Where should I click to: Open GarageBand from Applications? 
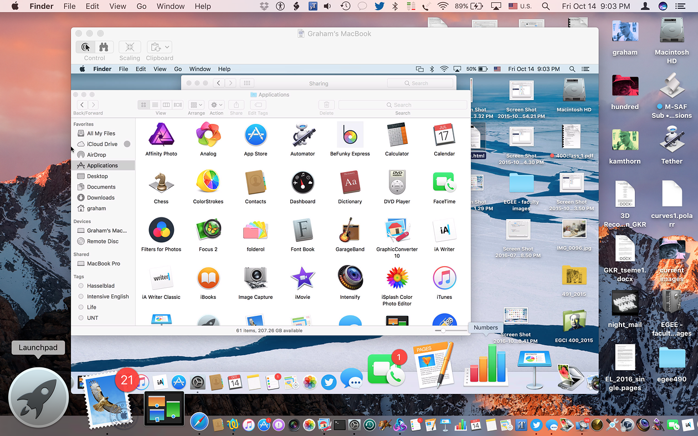(350, 230)
